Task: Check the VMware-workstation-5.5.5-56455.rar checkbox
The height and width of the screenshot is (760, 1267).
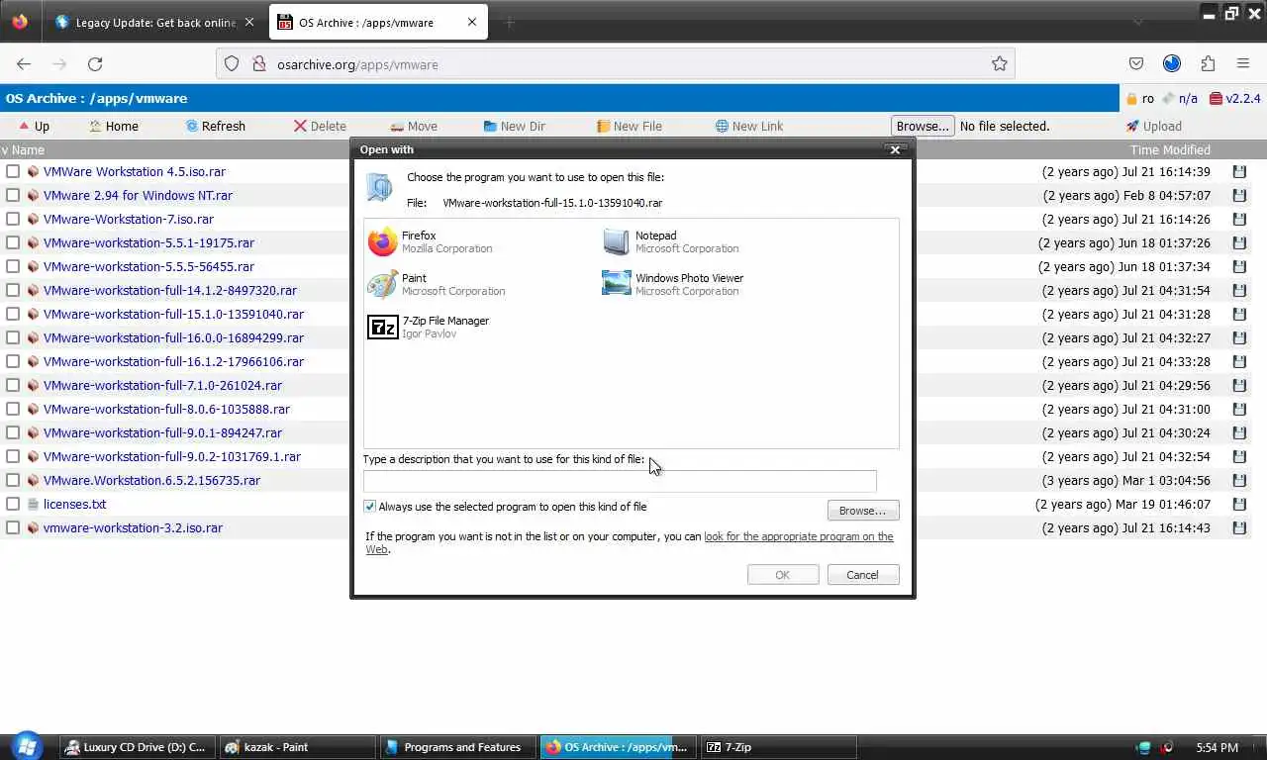Action: 13,266
